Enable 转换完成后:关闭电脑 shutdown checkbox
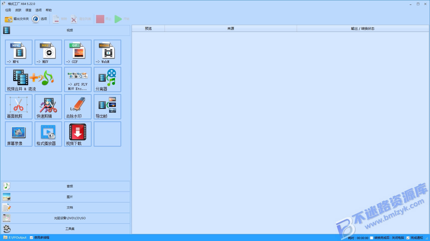Viewport: 430px width, 241px height. point(372,238)
